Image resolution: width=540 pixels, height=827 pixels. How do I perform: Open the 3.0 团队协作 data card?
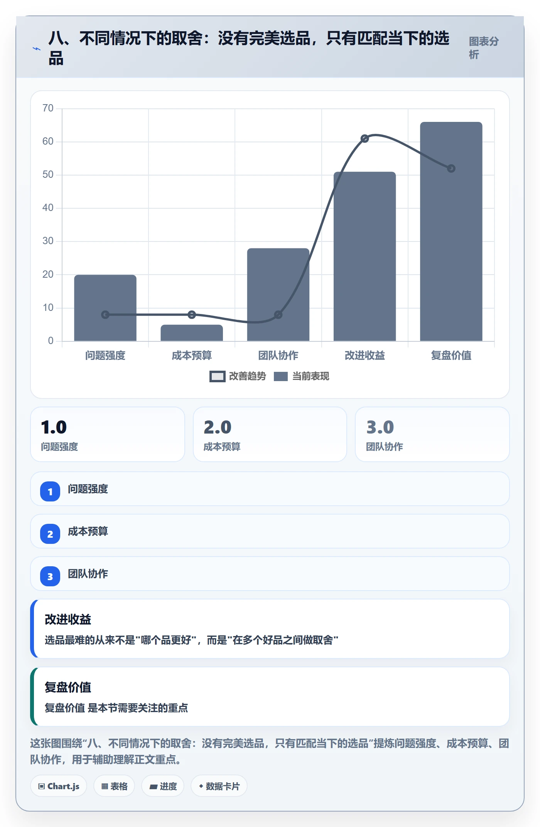(432, 434)
